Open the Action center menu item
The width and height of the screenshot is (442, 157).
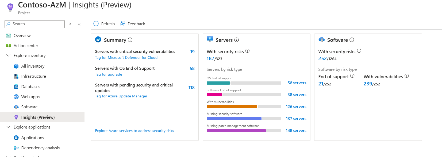click(x=26, y=46)
